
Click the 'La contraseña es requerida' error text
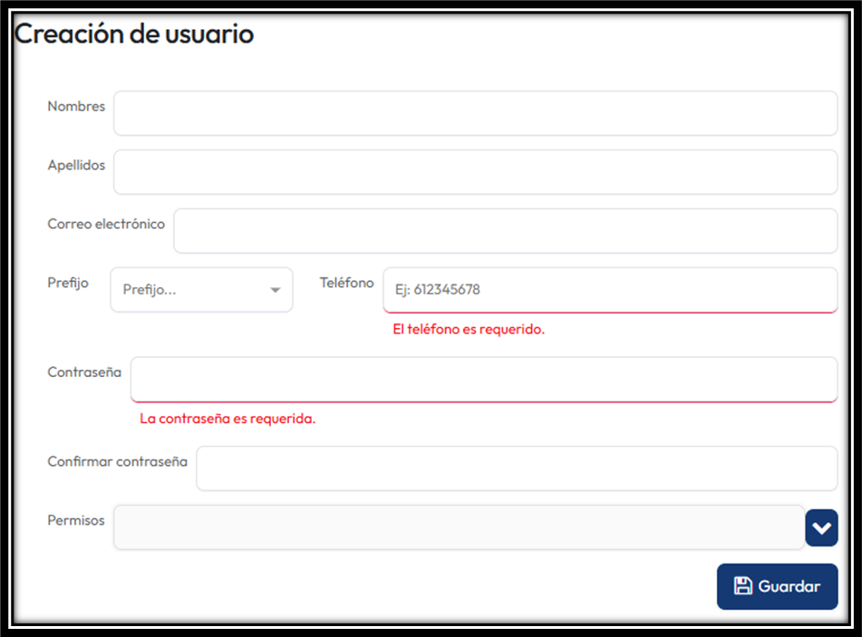pos(228,419)
